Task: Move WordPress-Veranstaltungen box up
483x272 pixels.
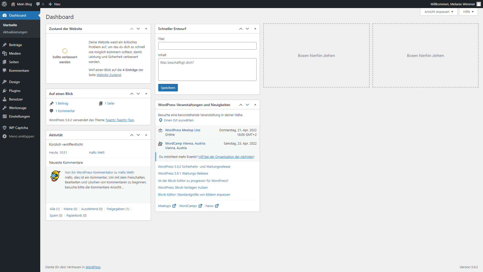Action: 241,105
